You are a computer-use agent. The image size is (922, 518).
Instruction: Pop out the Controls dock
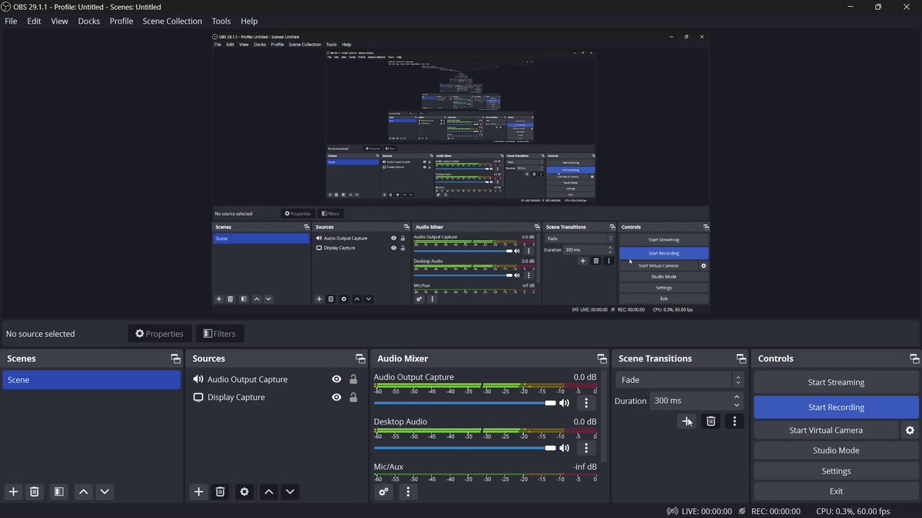click(914, 358)
